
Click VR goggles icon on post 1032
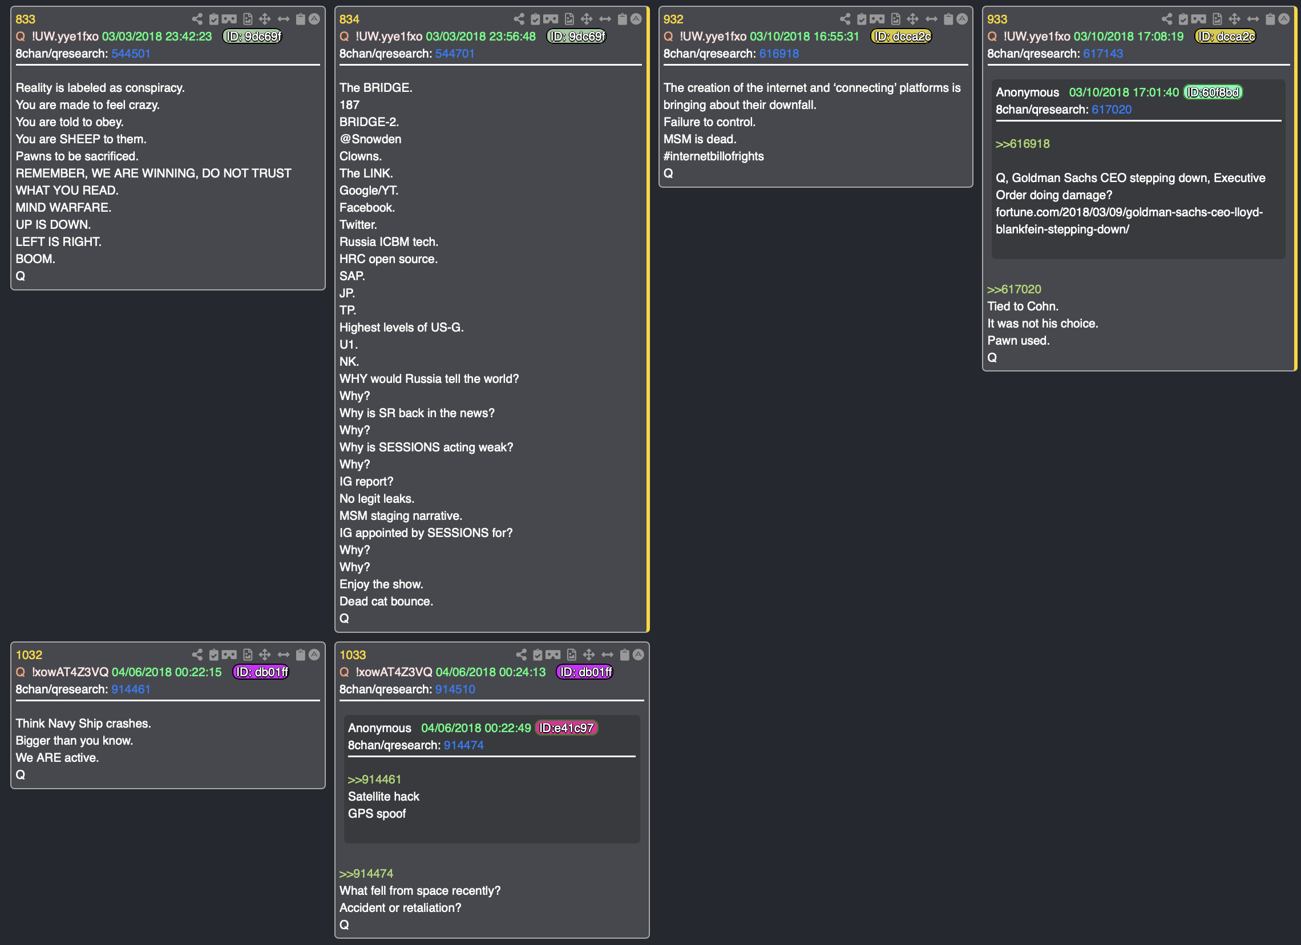point(229,655)
